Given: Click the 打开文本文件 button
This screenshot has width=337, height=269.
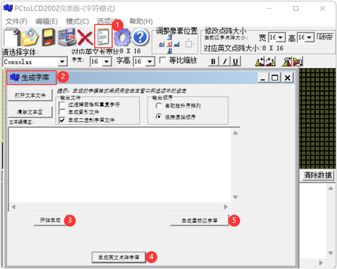Looking at the screenshot, I should pyautogui.click(x=30, y=95).
